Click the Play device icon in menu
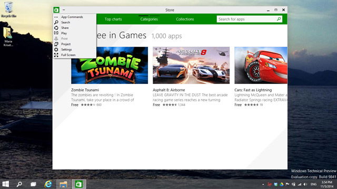Viewport: 337px width, 189px height. coord(56,33)
